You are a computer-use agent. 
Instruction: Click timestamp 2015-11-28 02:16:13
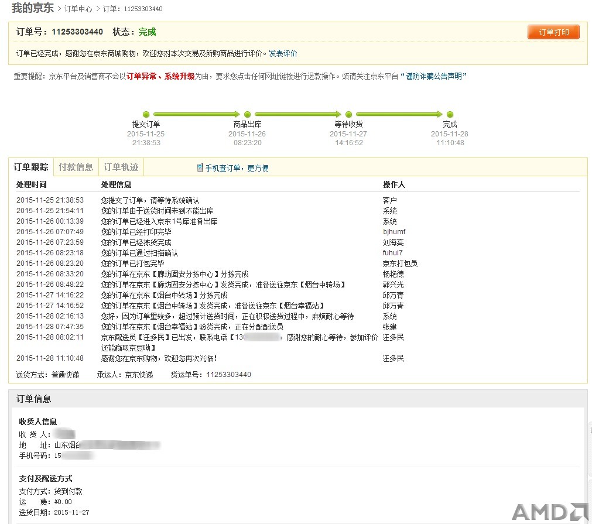50,316
